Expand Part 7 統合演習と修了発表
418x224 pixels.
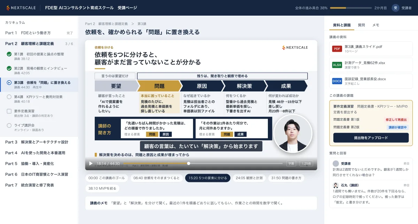[x=39, y=185]
